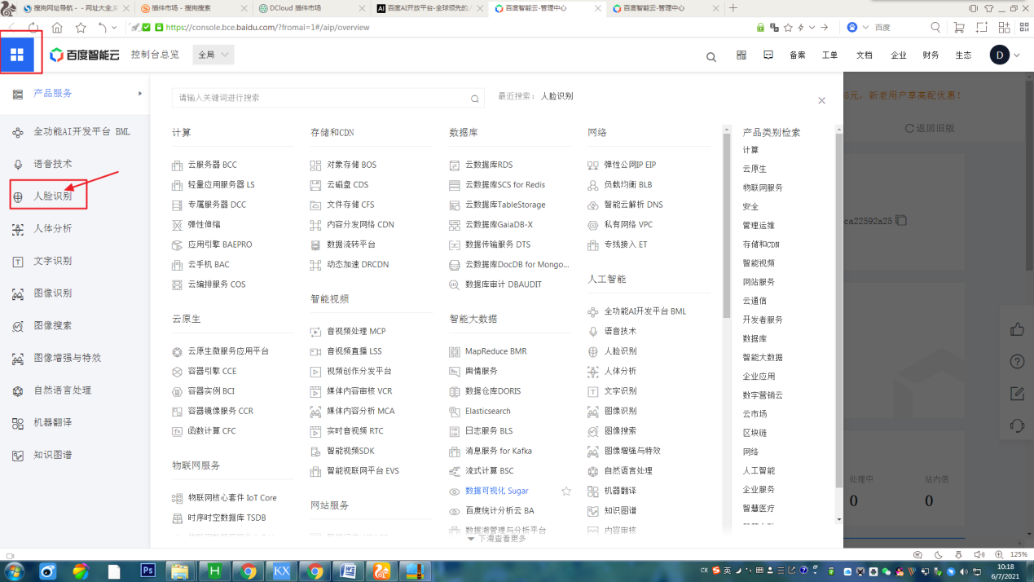
Task: Click the message notification icon in header
Action: [x=768, y=55]
